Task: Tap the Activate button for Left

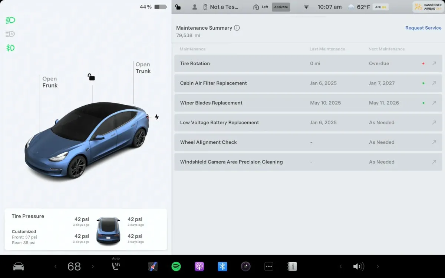Action: pos(281,7)
